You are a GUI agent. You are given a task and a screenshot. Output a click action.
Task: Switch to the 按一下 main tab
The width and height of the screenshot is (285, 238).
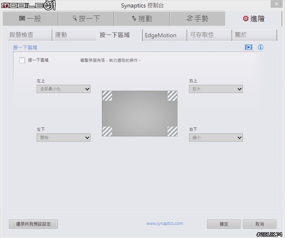(86, 19)
